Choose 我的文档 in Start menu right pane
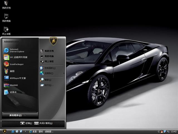The image size is (178, 134). pyautogui.click(x=49, y=51)
